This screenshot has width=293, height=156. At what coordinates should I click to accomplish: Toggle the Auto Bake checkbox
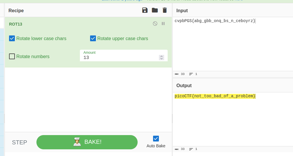tap(156, 139)
